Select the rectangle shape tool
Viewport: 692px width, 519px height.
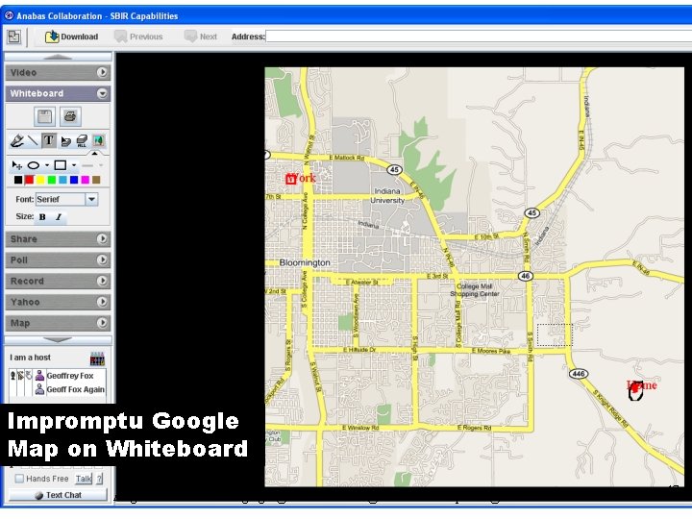60,165
